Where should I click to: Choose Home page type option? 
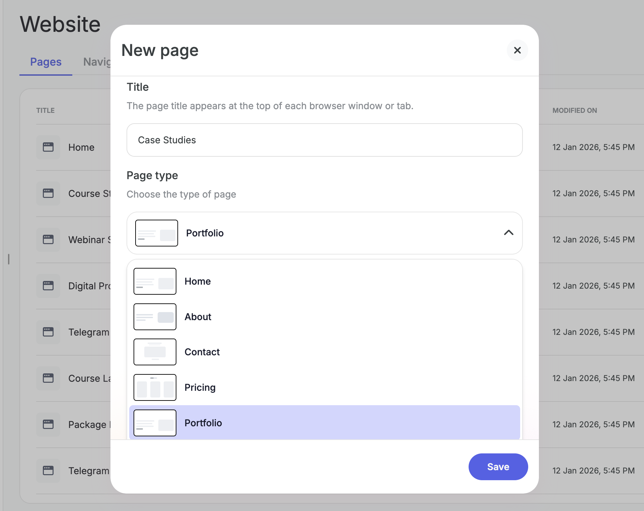tap(197, 281)
